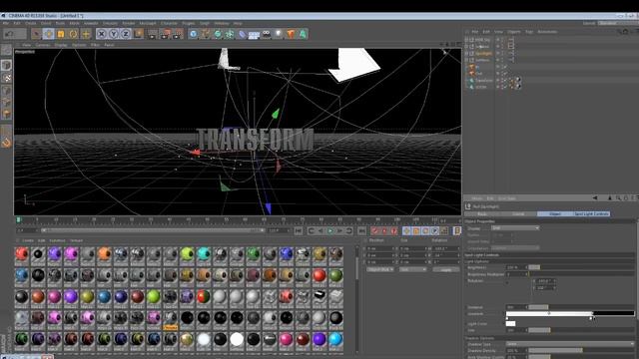
Task: Click the Light Color white swatch
Action: click(x=510, y=323)
